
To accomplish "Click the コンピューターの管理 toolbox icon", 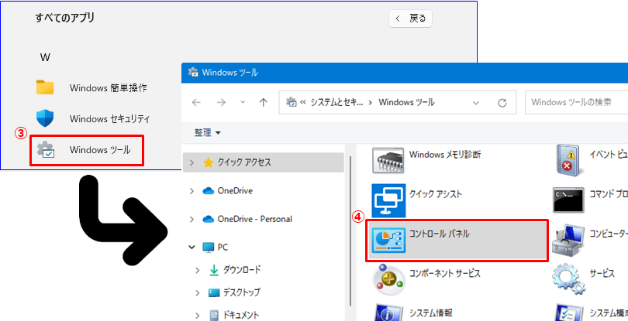I will pos(569,241).
